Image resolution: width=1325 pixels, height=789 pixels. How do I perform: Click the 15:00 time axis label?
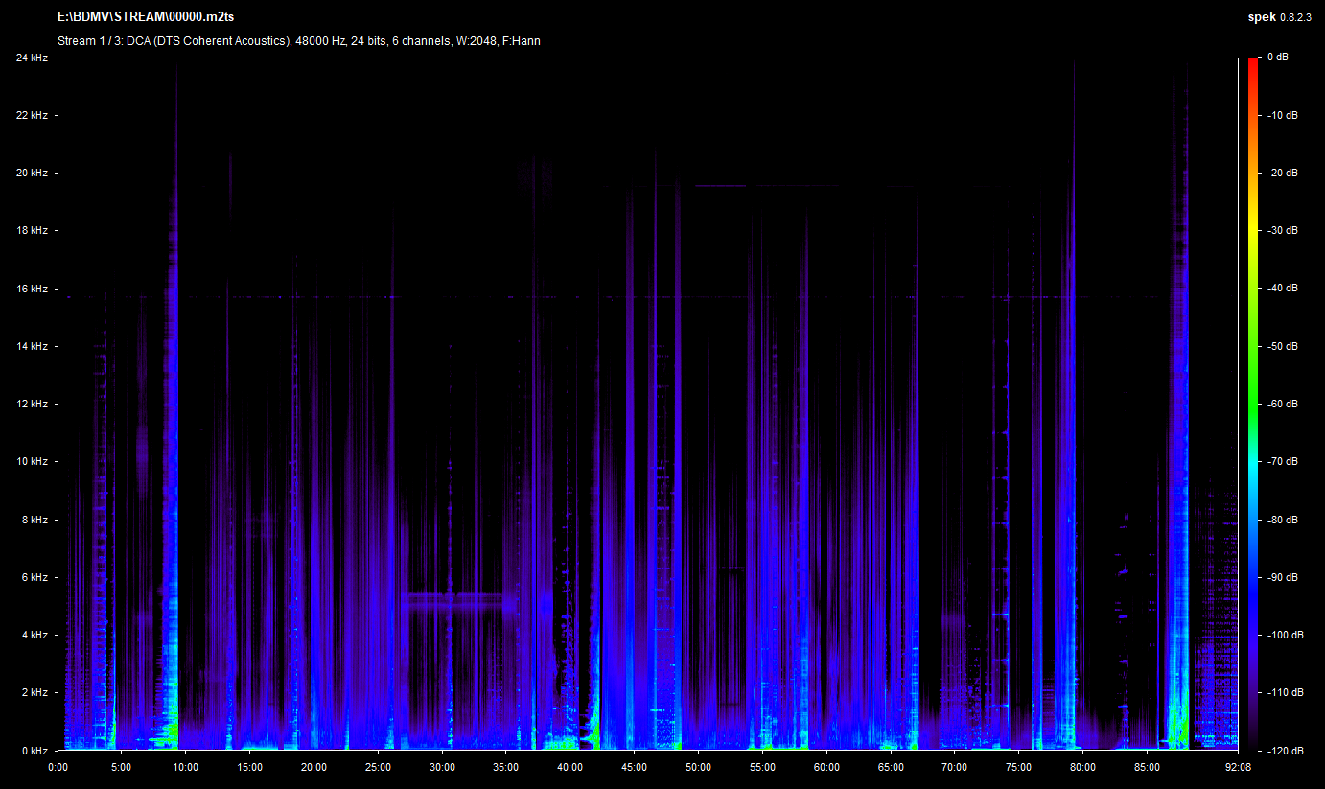(x=250, y=767)
